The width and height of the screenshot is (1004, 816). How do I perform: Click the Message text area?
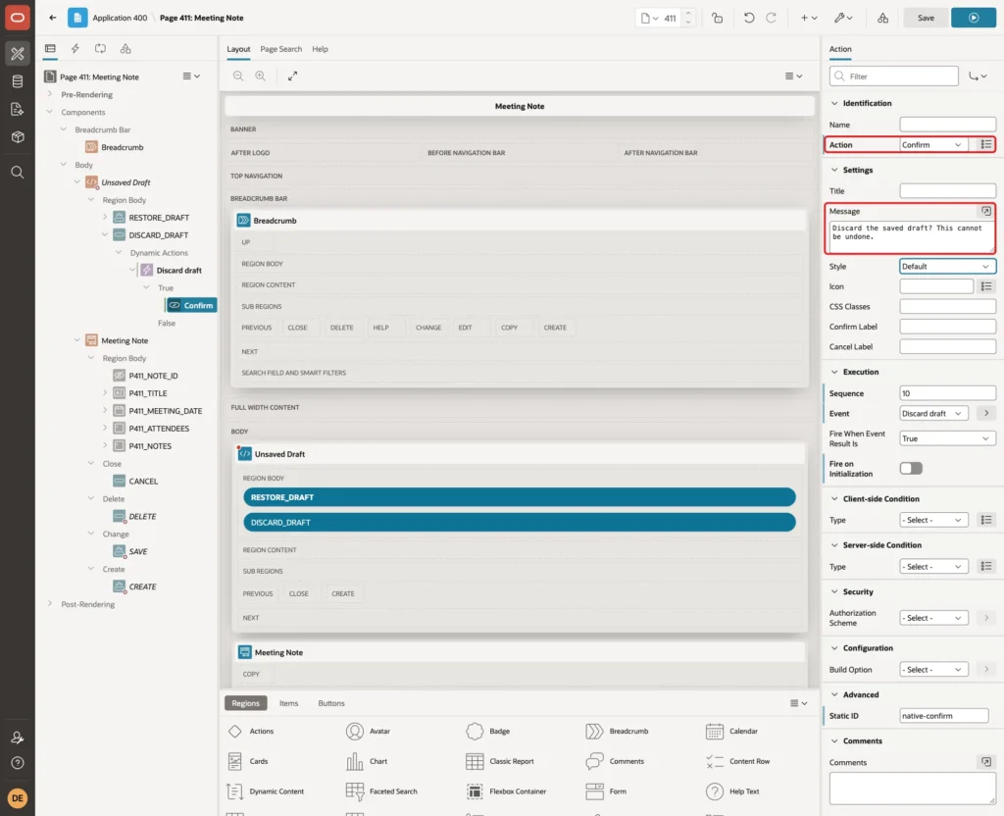coord(911,237)
